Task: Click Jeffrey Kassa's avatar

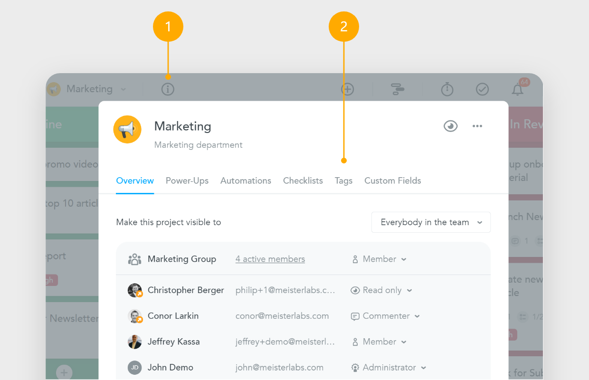Action: click(135, 342)
